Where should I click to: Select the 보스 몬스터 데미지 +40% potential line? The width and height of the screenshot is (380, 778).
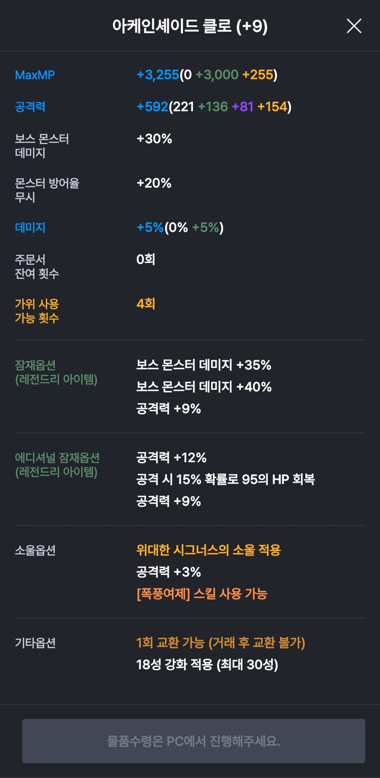[x=204, y=387]
